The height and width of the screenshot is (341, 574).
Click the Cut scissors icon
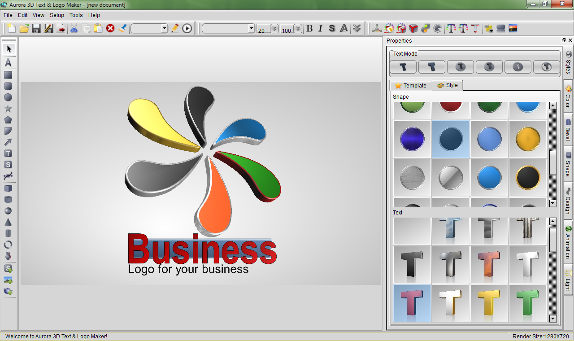click(74, 28)
